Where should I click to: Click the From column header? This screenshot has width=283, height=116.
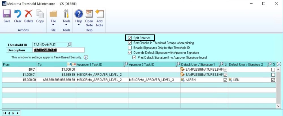tap(20, 64)
